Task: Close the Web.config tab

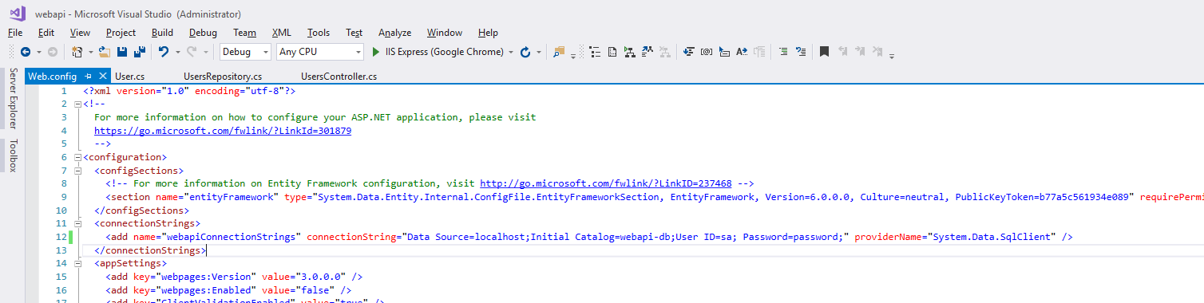Action: click(x=104, y=77)
